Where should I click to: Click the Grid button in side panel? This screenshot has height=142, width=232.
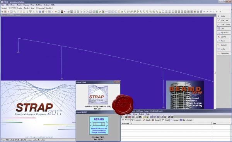point(224,28)
